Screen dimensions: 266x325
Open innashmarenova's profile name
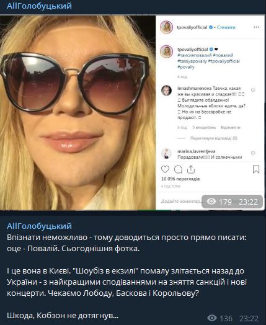[194, 88]
